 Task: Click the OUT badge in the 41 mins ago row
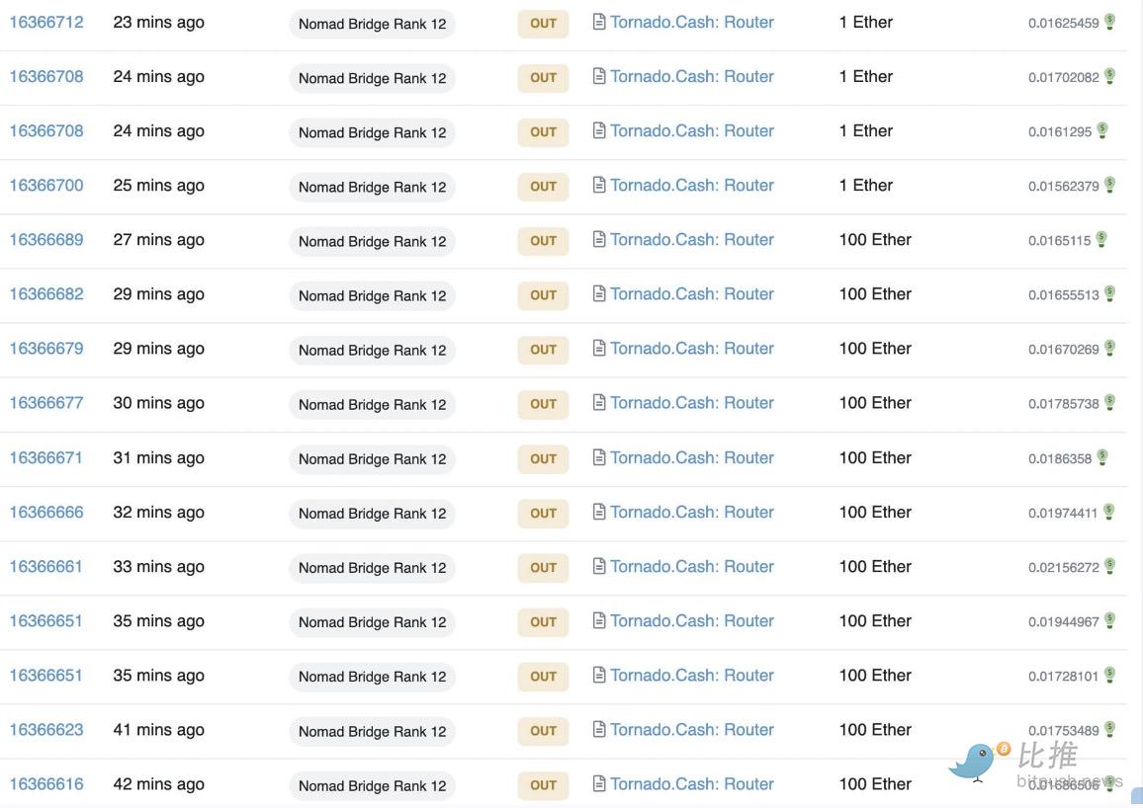point(543,730)
